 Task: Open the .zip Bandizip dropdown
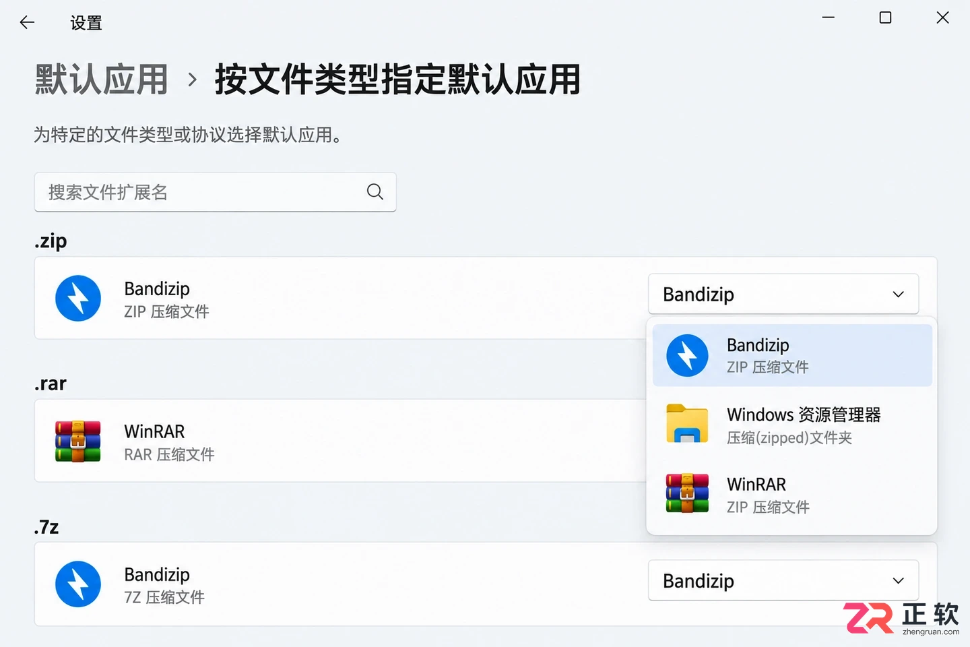[x=783, y=294]
